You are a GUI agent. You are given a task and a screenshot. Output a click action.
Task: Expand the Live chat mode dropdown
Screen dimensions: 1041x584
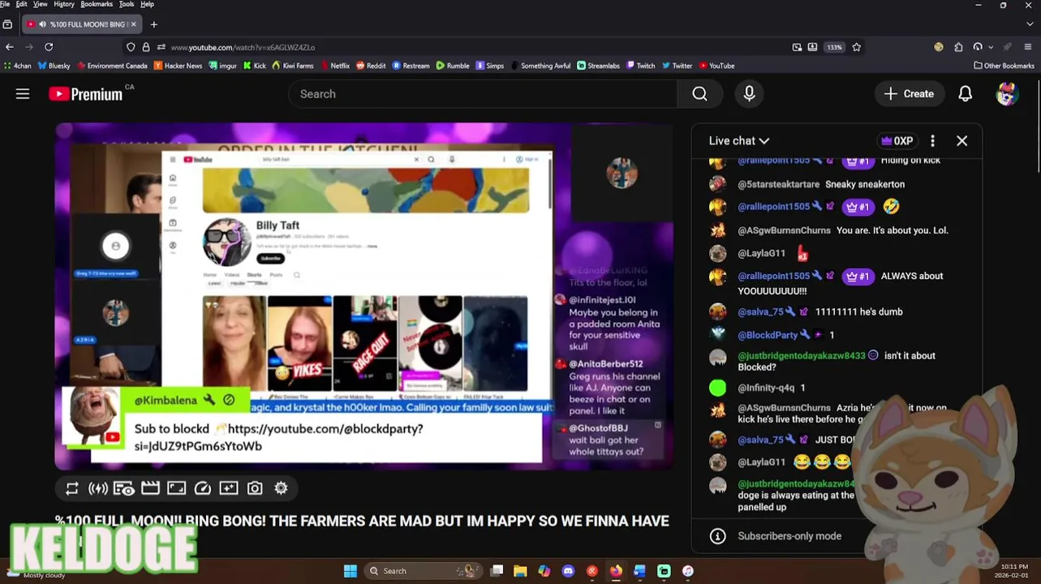738,141
